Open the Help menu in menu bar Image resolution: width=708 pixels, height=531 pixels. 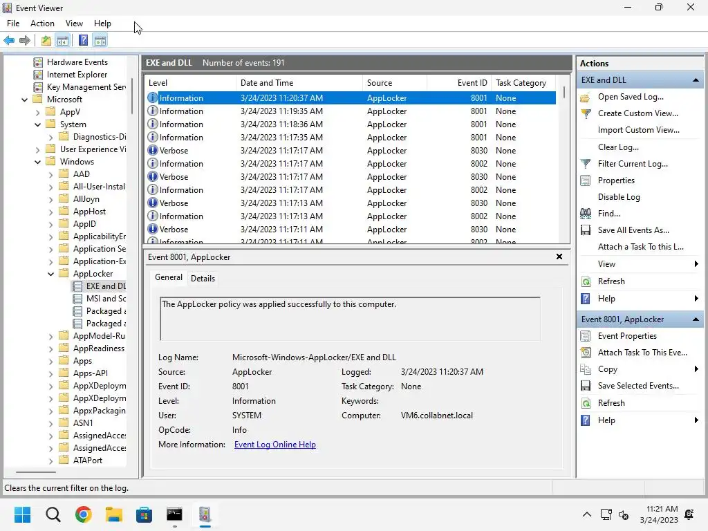point(102,24)
